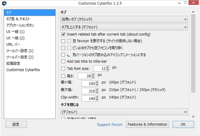Screen dimensions: 200x136
Task: Open ツールバー設定 (1) category
Action: tap(30, 51)
